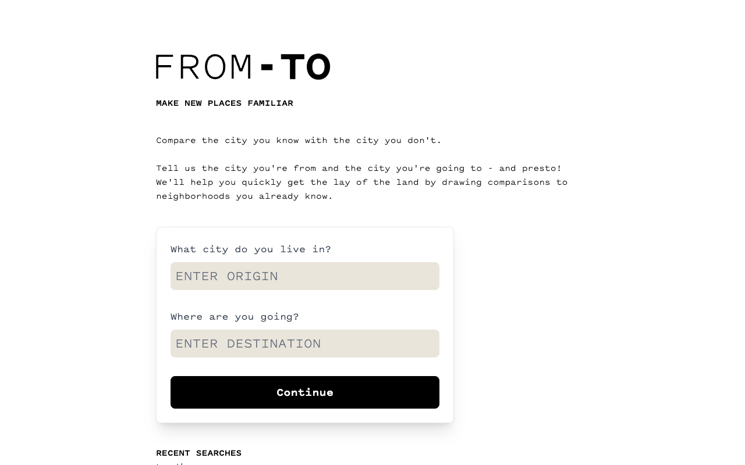Click the hyphen in the FROM-TO logo
Screen dimensions: 745x465
click(x=267, y=68)
